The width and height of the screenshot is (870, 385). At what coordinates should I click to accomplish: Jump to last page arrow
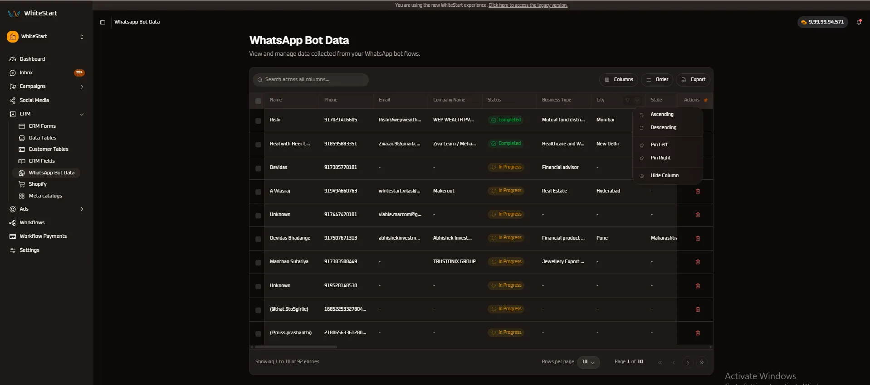pyautogui.click(x=702, y=362)
